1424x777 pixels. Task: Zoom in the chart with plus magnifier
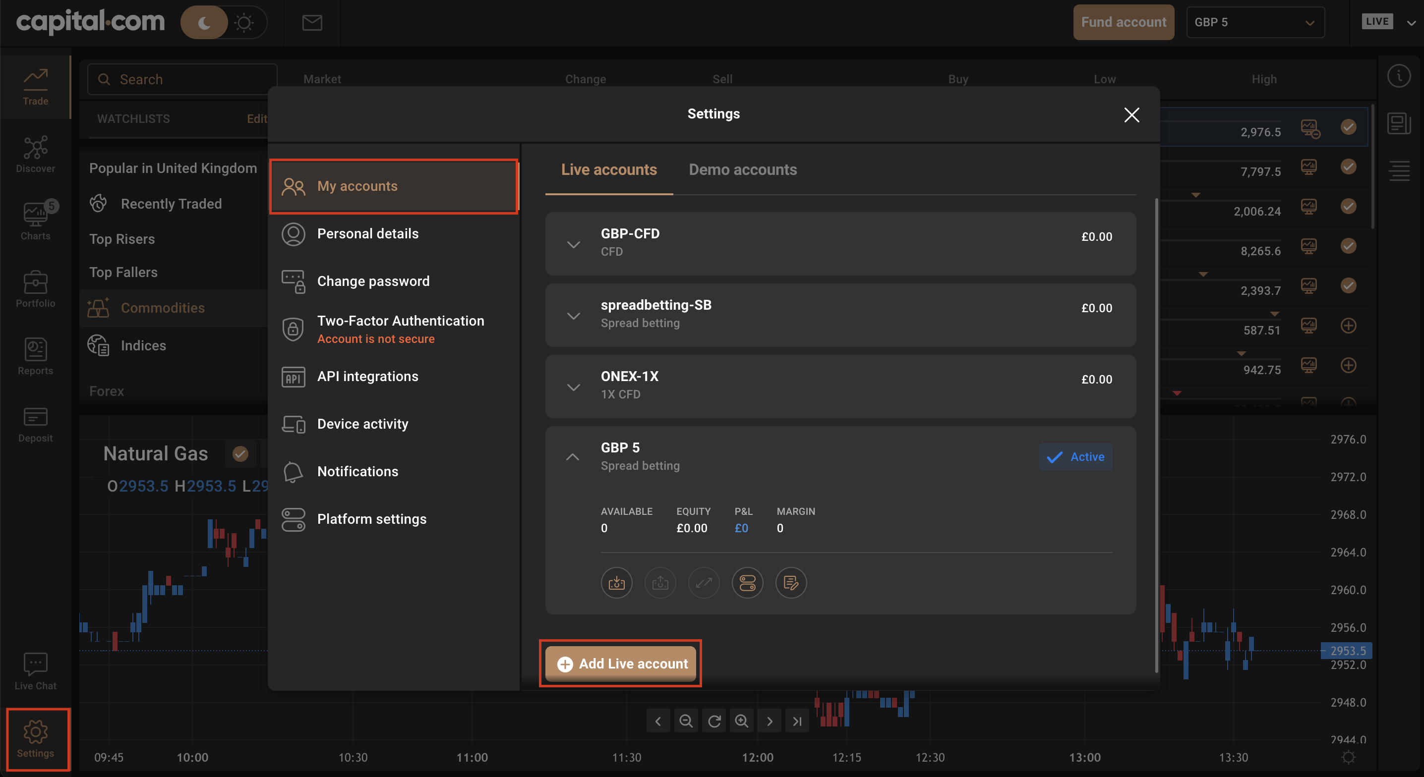coord(741,721)
